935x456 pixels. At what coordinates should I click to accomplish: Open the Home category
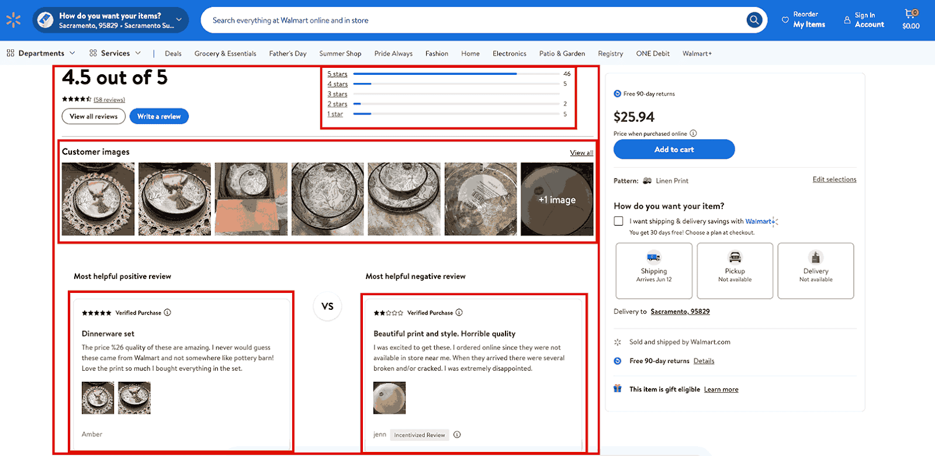coord(470,53)
